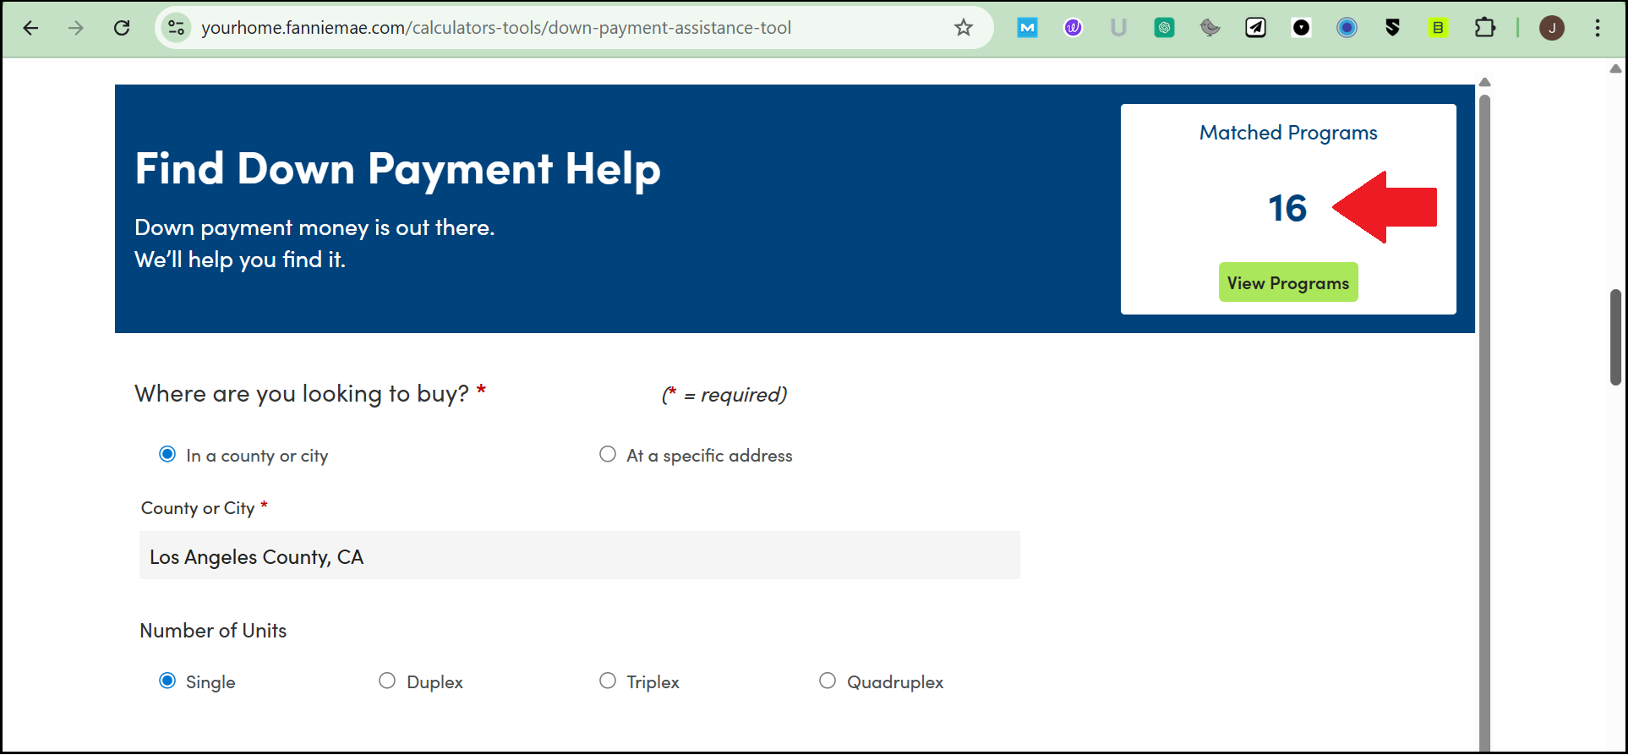Open the site information icon in address bar
Image resolution: width=1628 pixels, height=755 pixels.
coord(177,28)
